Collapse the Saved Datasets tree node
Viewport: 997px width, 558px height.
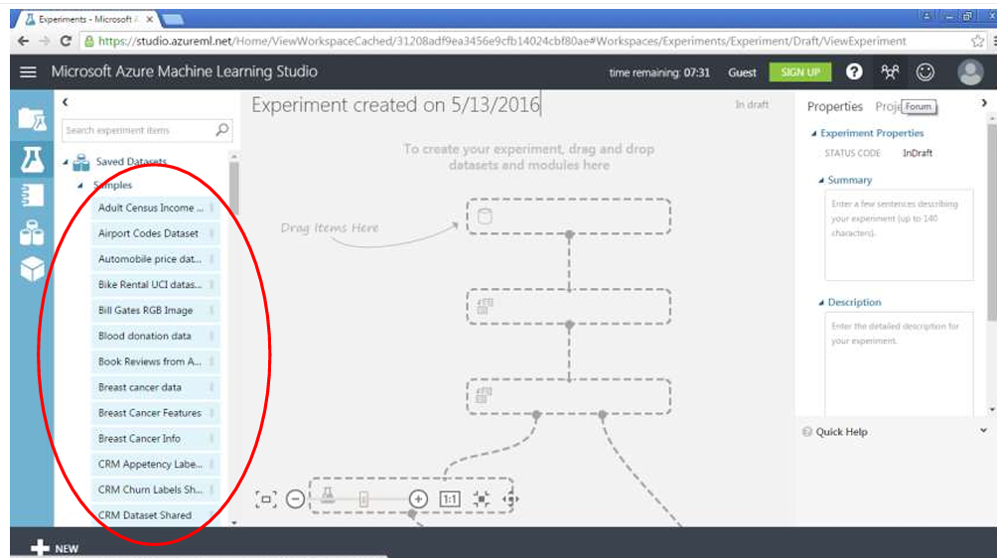click(x=66, y=163)
